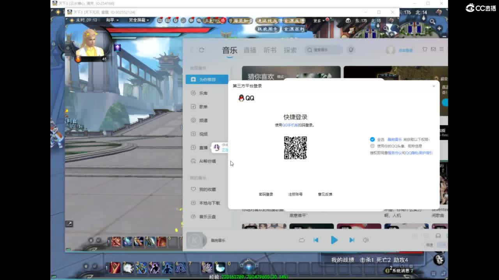499x280 pixels.
Task: Open the 完全屏蔽 dropdown in game
Action: pos(139,20)
